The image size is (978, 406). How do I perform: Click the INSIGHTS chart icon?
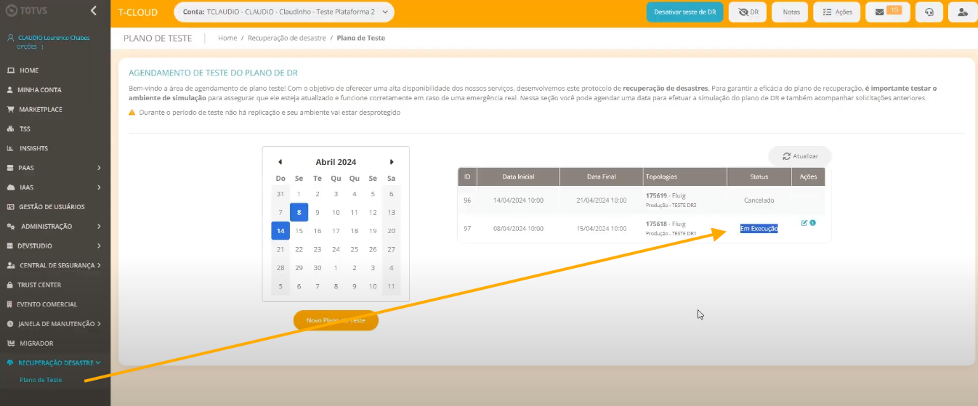[10, 148]
